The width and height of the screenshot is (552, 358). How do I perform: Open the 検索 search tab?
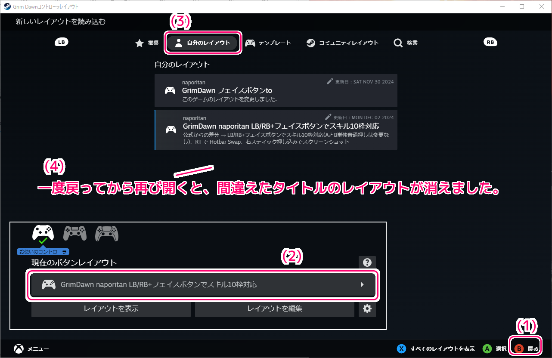[406, 43]
